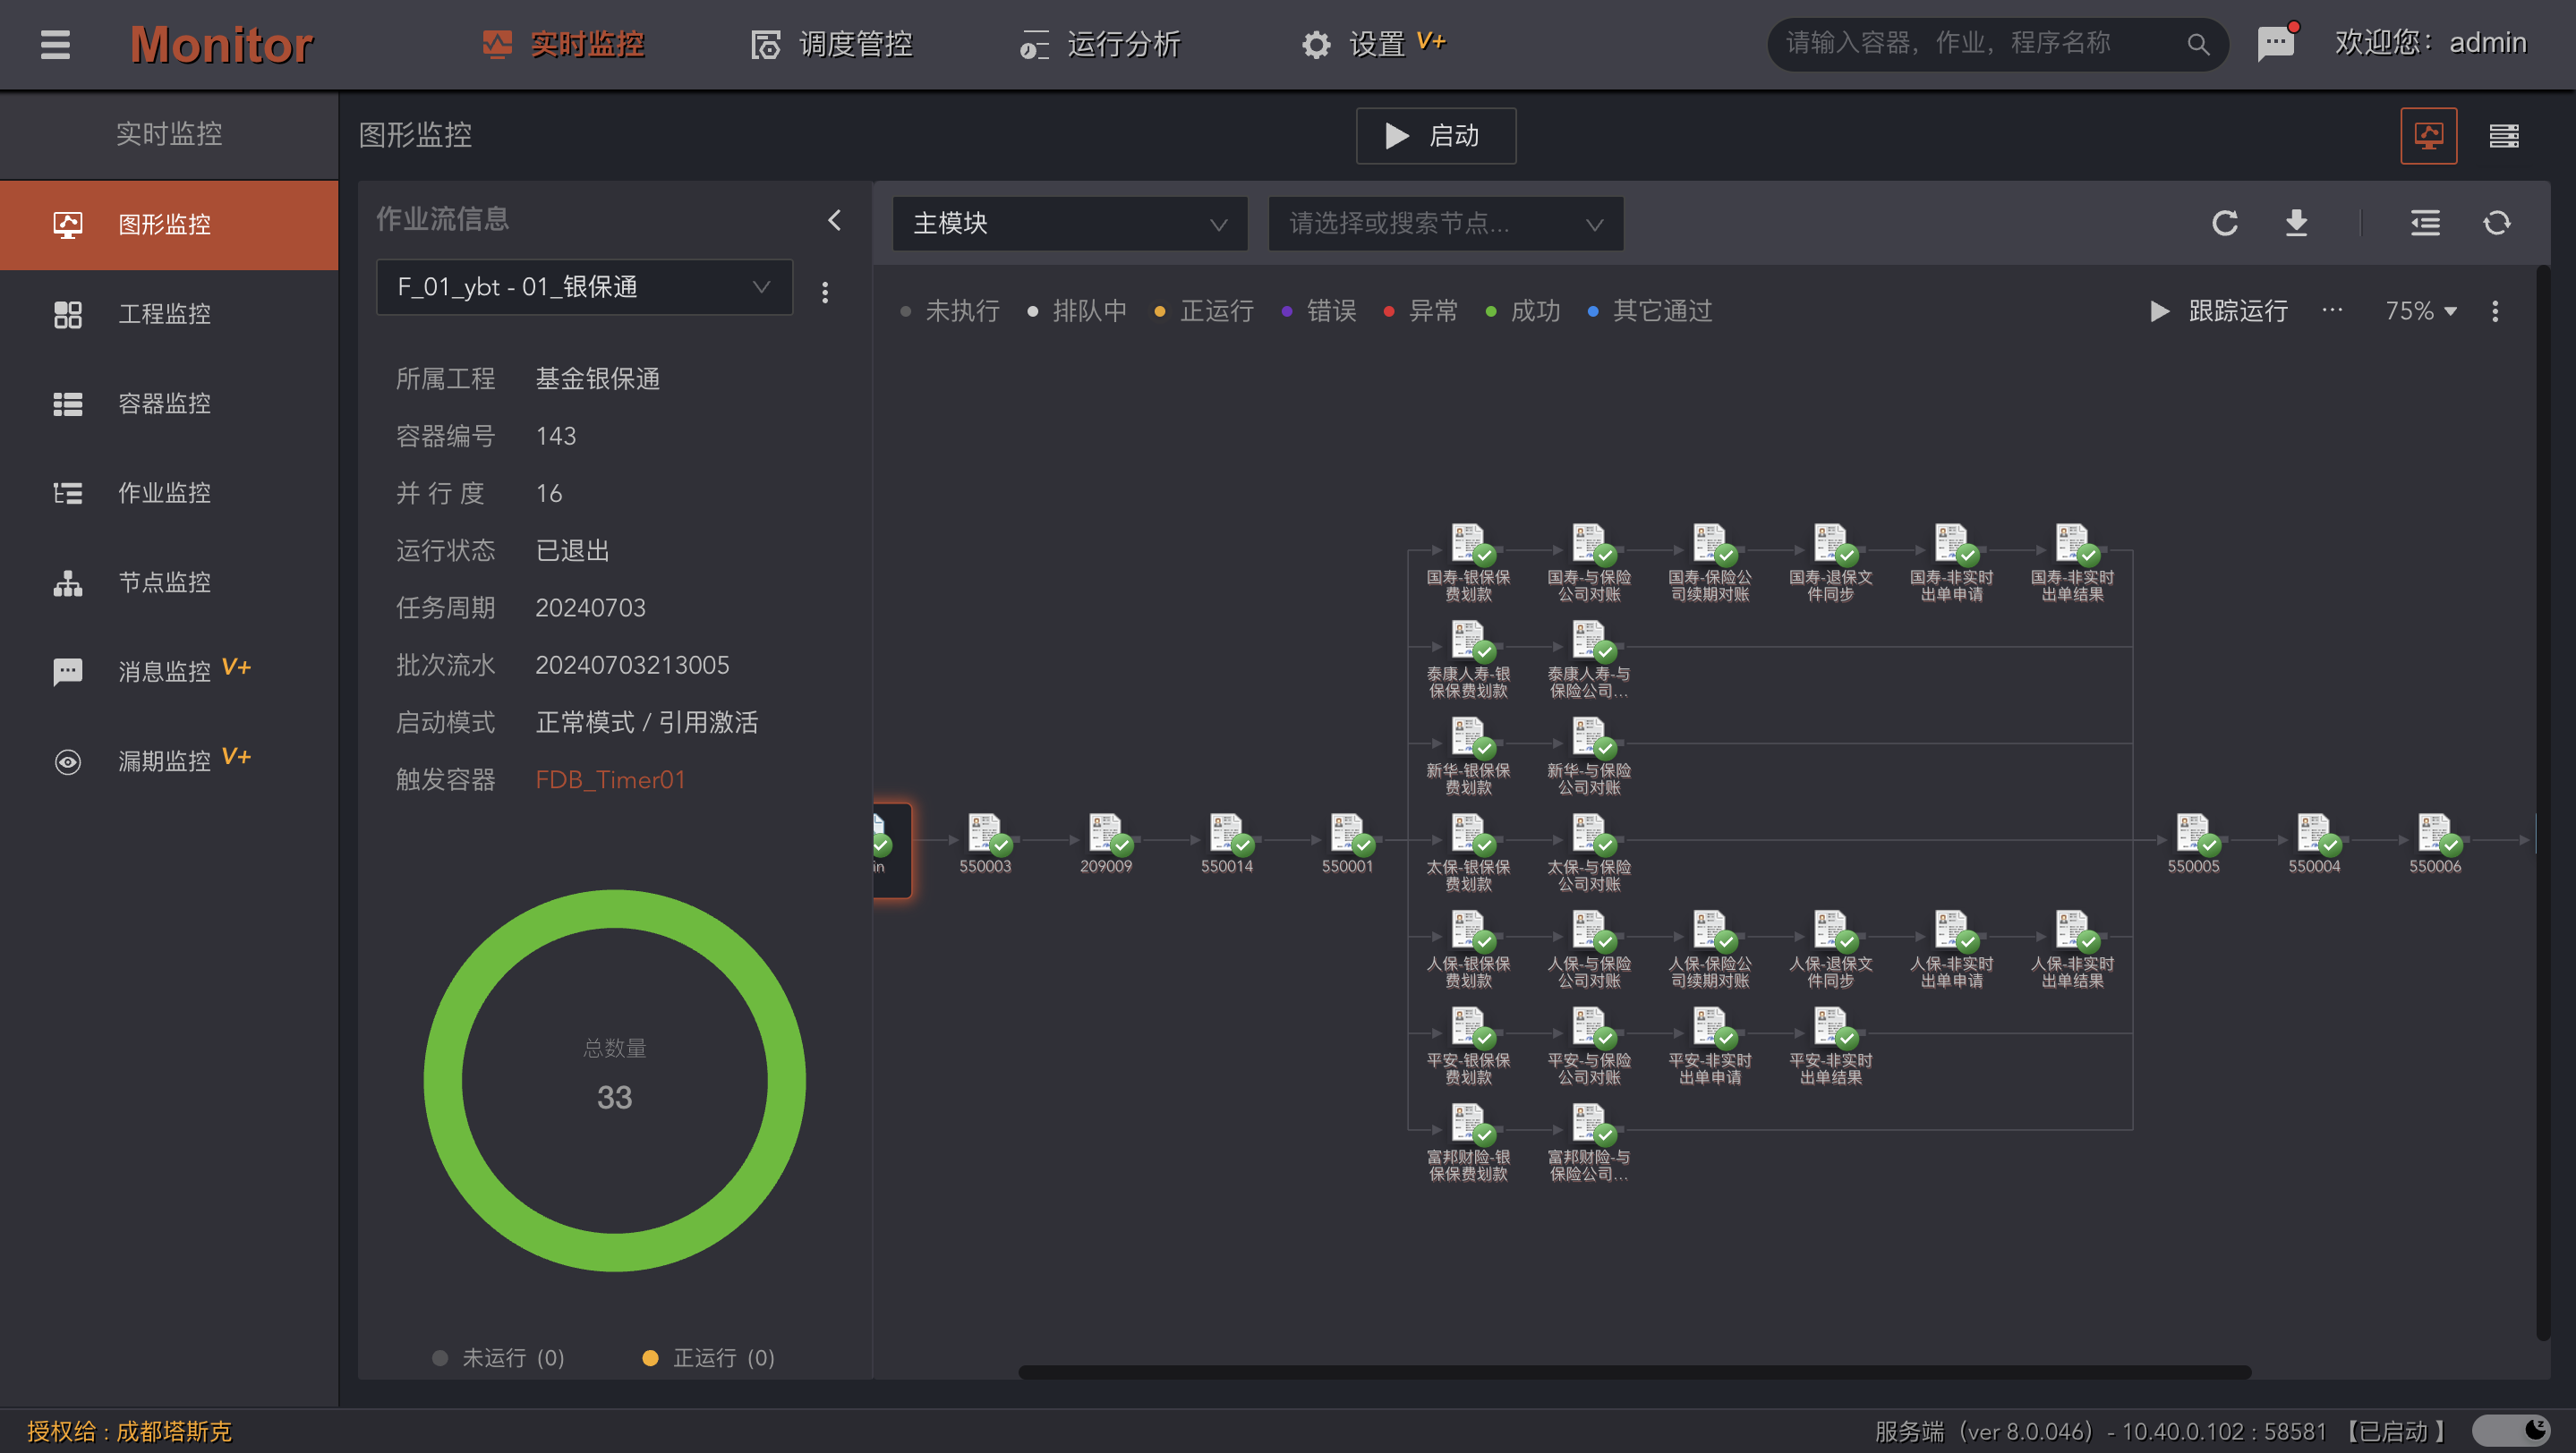Open the message notifications icon

point(2277,43)
